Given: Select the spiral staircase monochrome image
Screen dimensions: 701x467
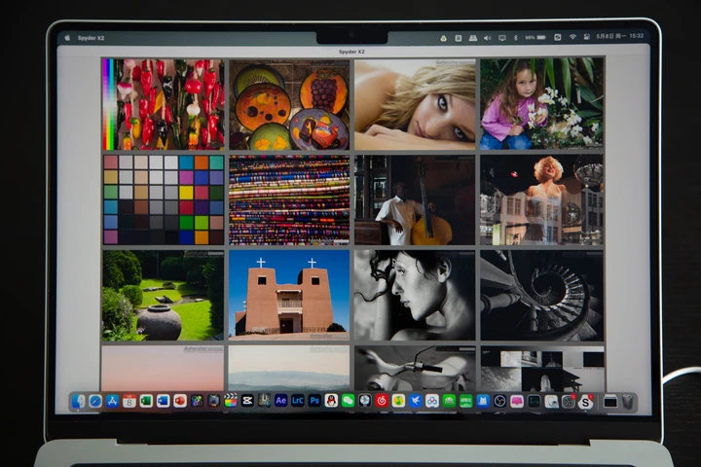Looking at the screenshot, I should point(541,296).
